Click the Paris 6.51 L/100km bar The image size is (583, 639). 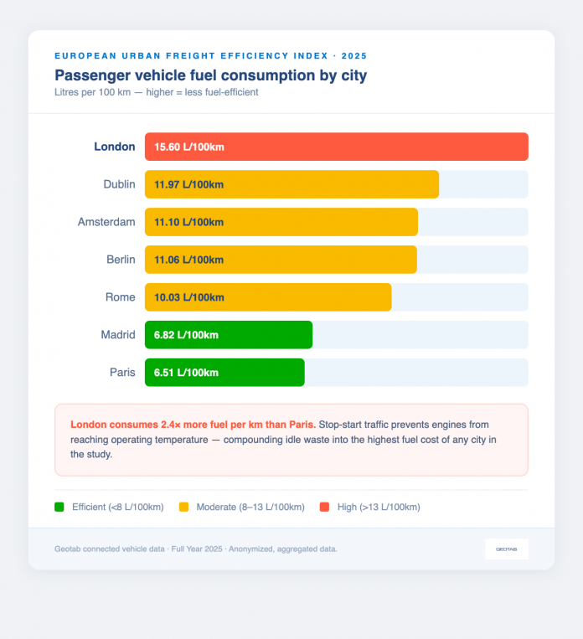[224, 373]
